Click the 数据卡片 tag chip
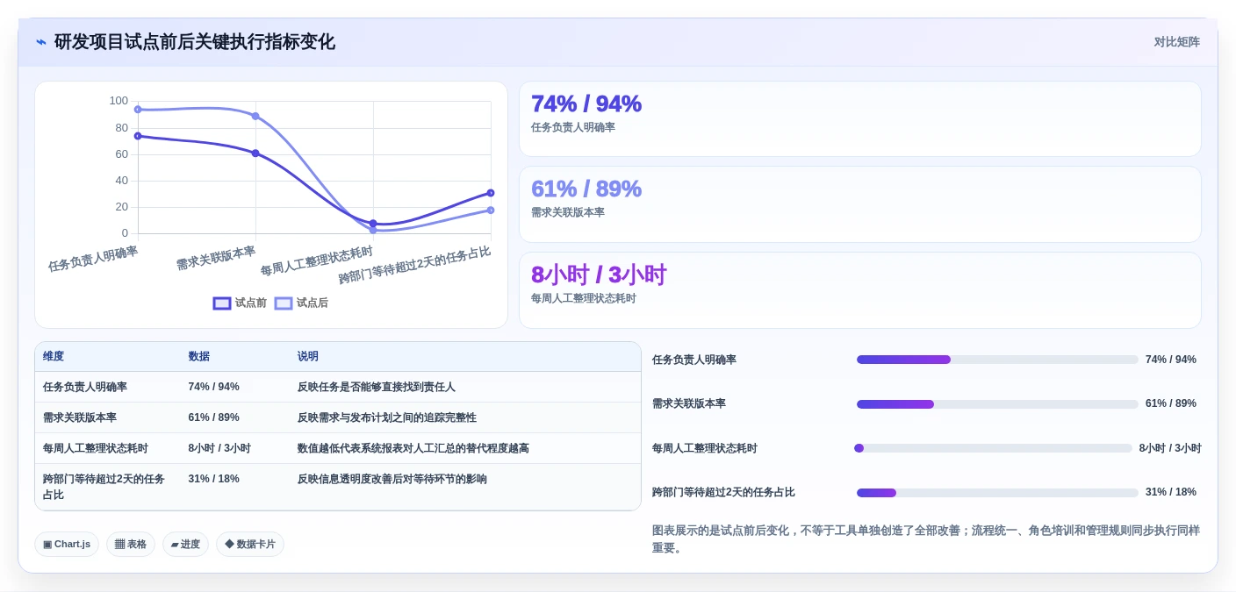 click(x=250, y=545)
